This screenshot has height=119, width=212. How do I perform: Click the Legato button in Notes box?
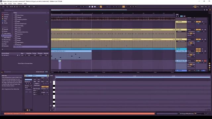37,83
